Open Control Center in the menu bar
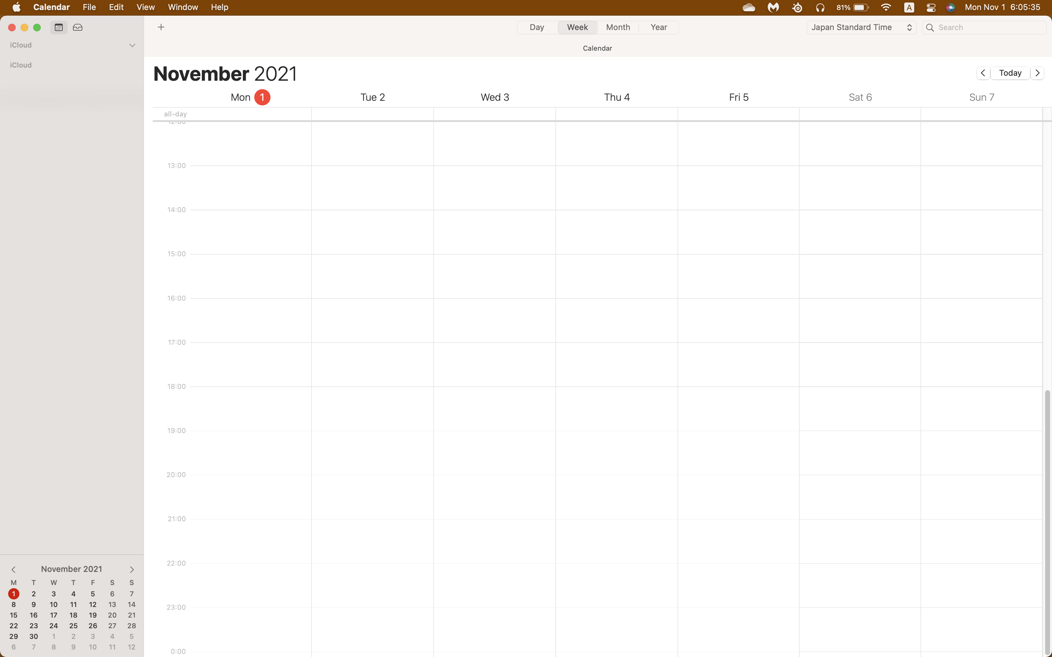 tap(931, 8)
